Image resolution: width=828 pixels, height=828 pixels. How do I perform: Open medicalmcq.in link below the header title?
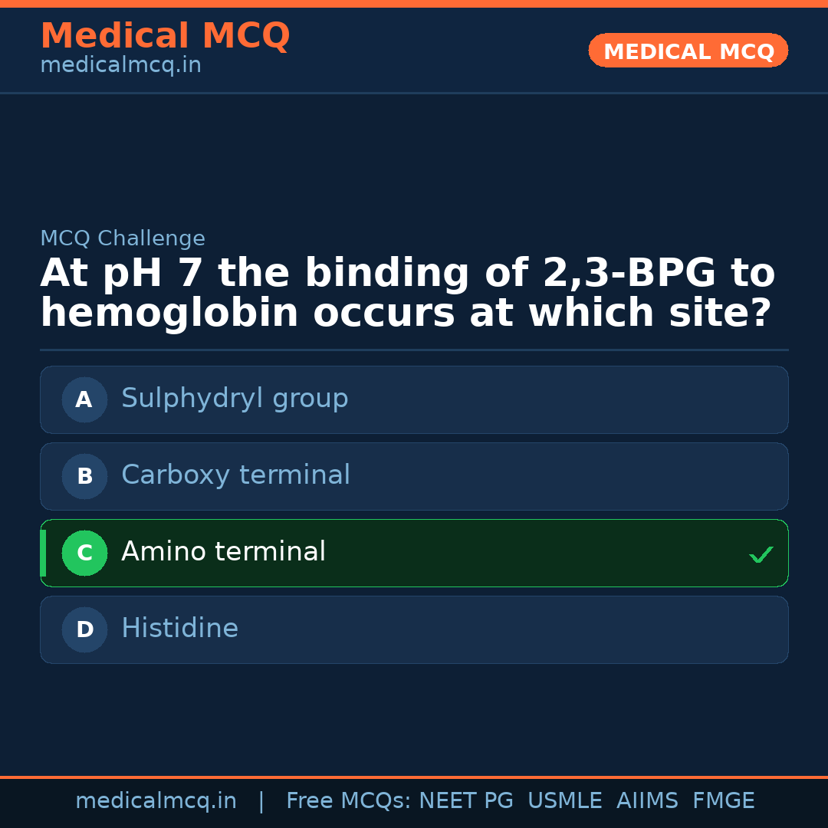pos(120,66)
